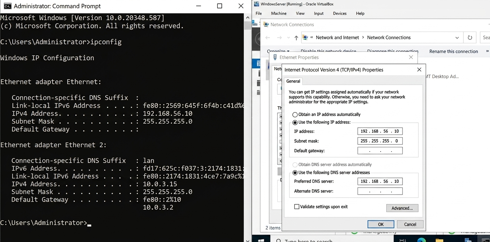Open the VirtualBox Input menu
The image size is (490, 242).
[319, 13]
